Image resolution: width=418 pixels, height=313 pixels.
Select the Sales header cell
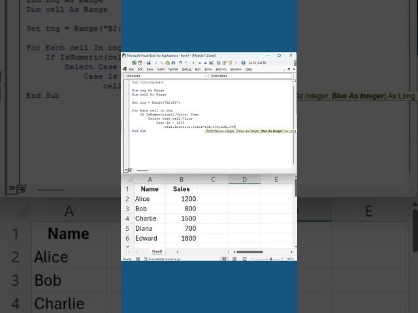pos(182,189)
